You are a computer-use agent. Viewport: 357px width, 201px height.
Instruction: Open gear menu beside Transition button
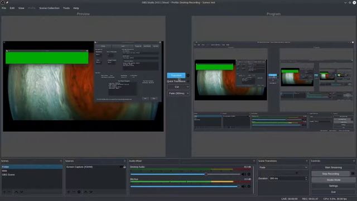(x=188, y=75)
